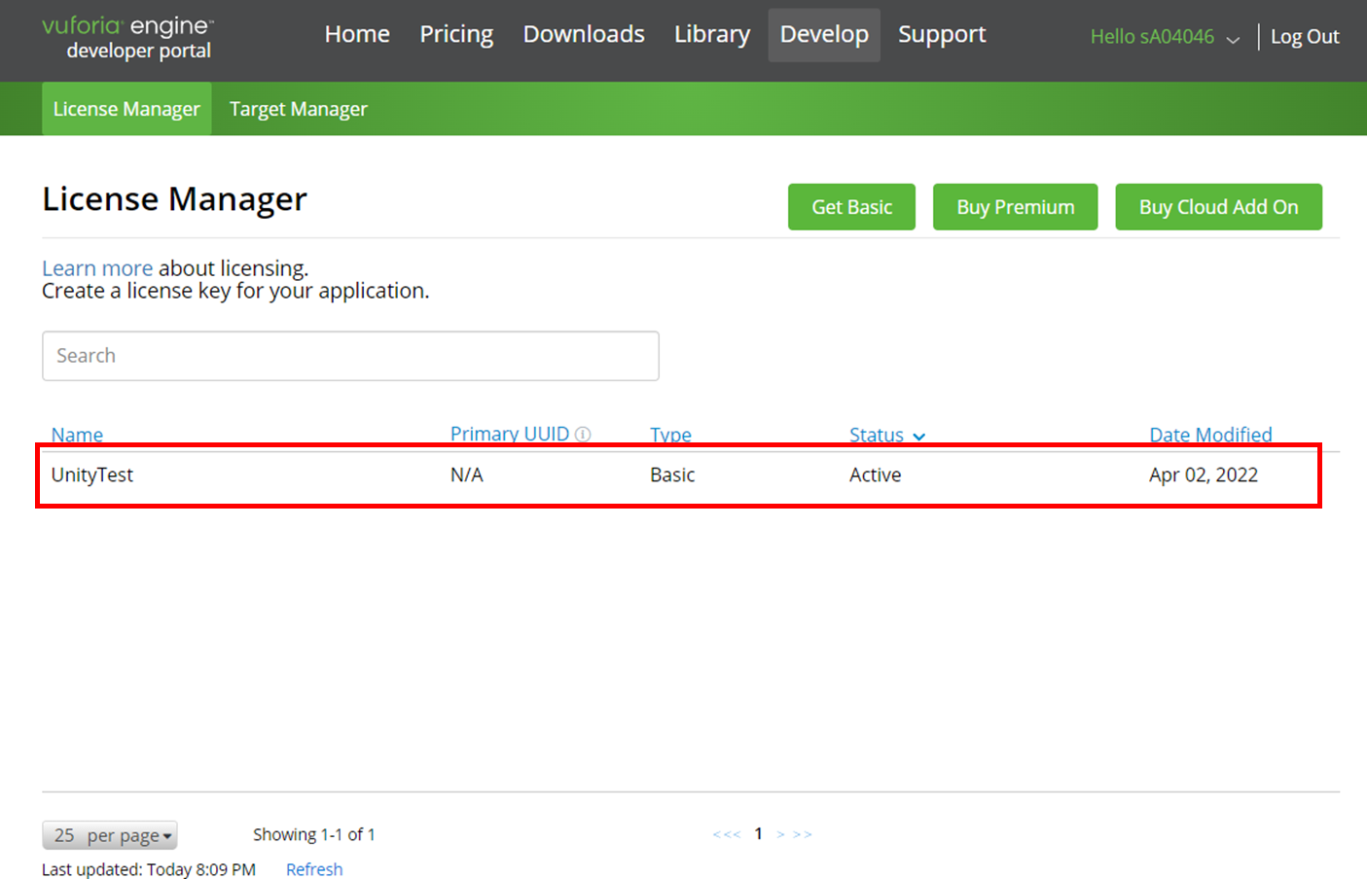Viewport: 1367px width, 879px height.
Task: Open the Library page
Action: point(712,35)
